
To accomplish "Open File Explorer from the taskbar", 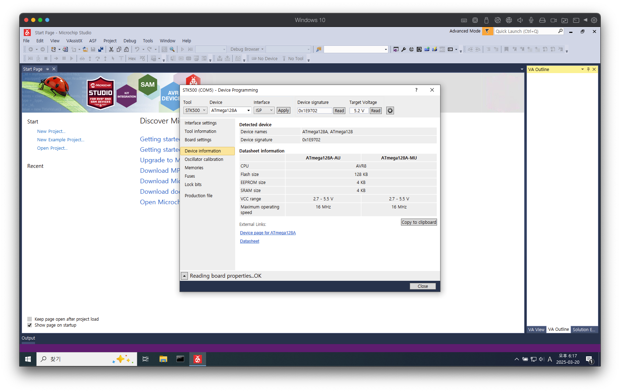I will coord(163,359).
